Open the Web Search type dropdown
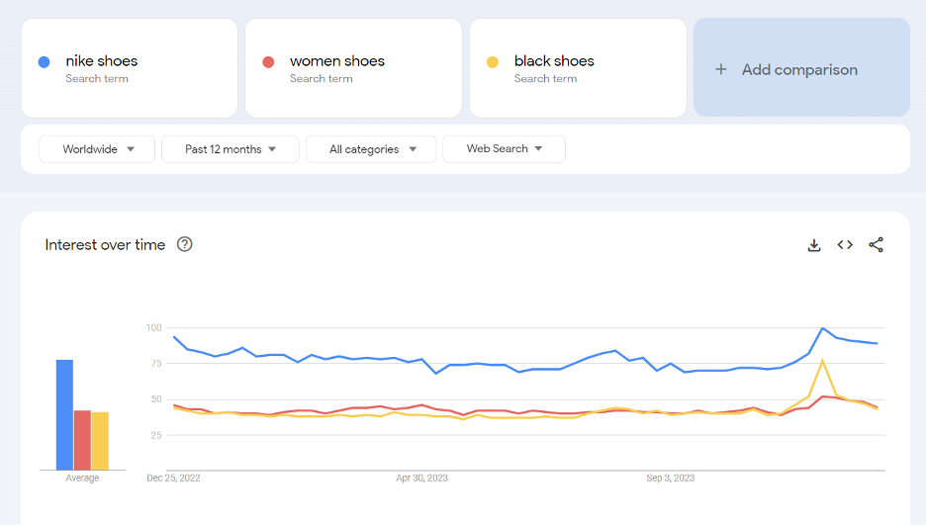Viewport: 926px width, 526px height. tap(504, 148)
